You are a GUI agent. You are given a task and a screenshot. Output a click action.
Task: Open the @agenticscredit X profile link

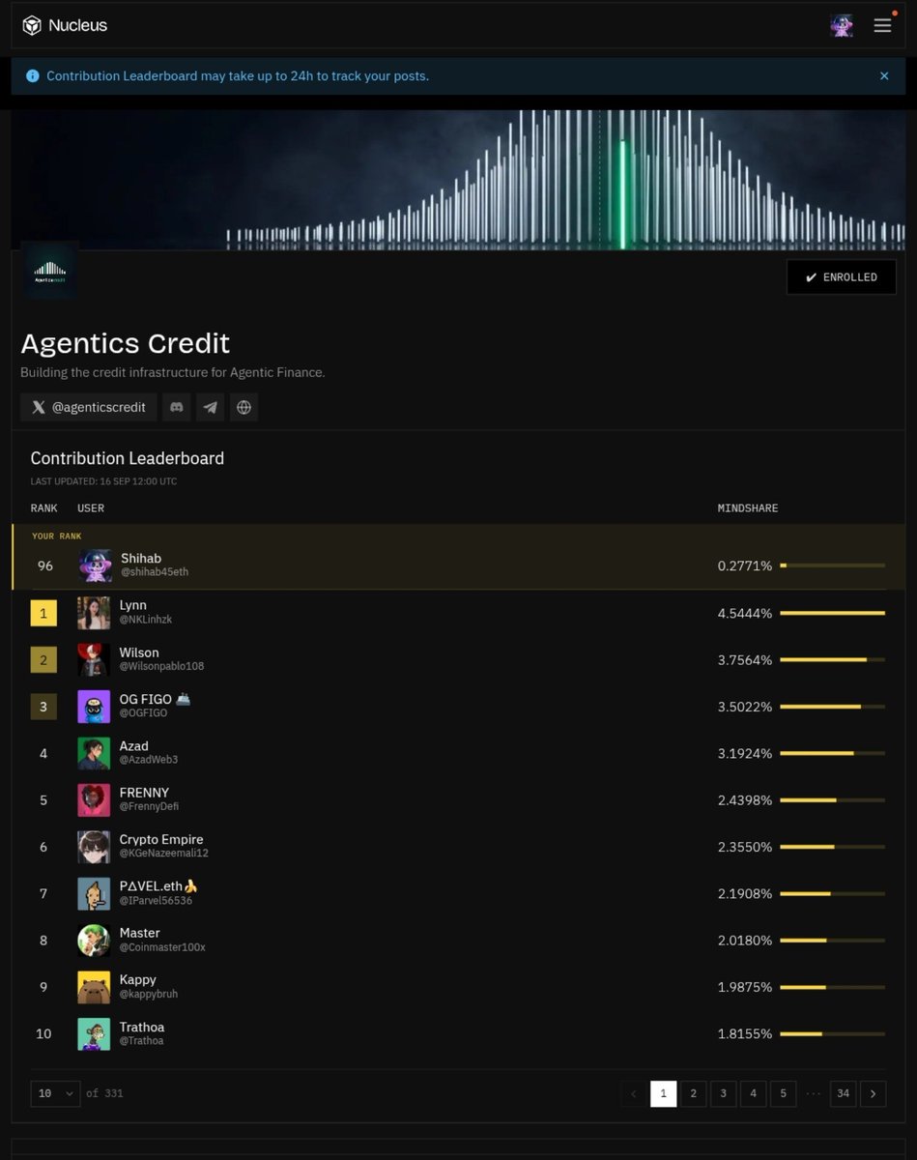tap(88, 407)
